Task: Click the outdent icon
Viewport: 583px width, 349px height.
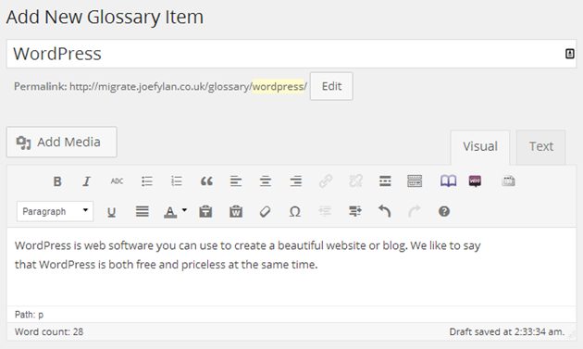Action: (325, 211)
